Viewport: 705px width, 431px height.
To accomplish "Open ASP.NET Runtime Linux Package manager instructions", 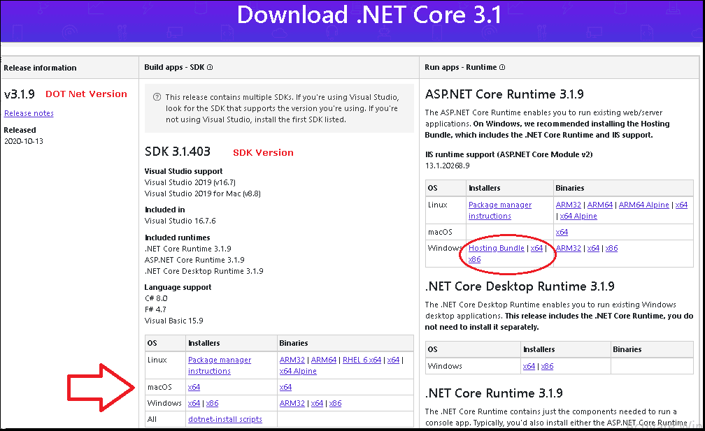I will [500, 210].
